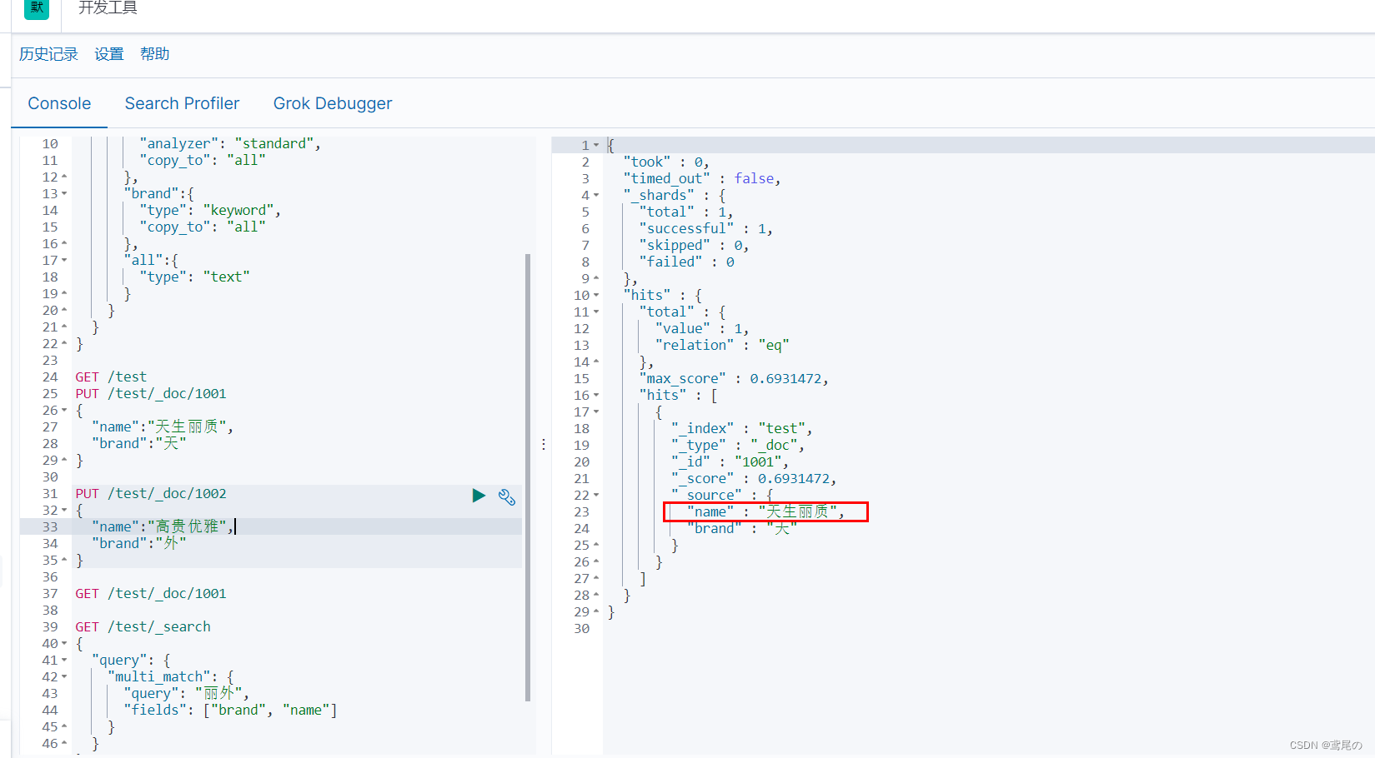The width and height of the screenshot is (1375, 758).
Task: Collapse editor fold at line 26
Action: [64, 410]
